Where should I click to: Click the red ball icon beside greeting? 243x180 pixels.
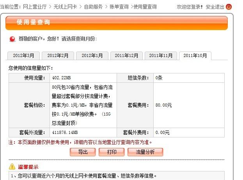pyautogui.click(x=12, y=39)
